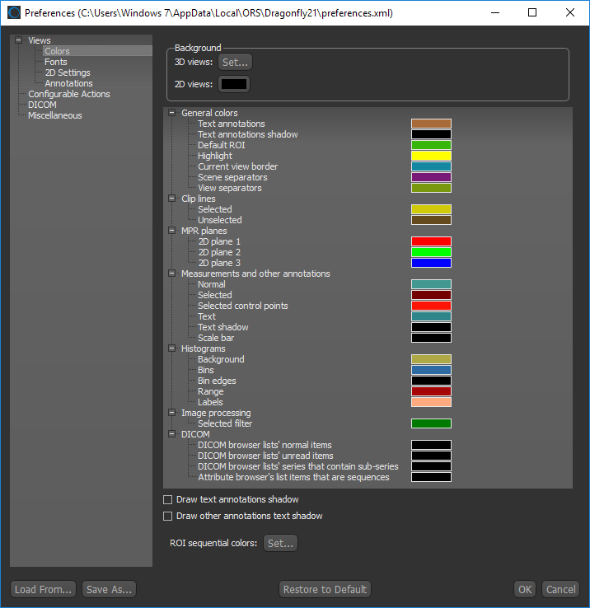590x608 pixels.
Task: Set the ROI sequential colors
Action: click(x=280, y=543)
